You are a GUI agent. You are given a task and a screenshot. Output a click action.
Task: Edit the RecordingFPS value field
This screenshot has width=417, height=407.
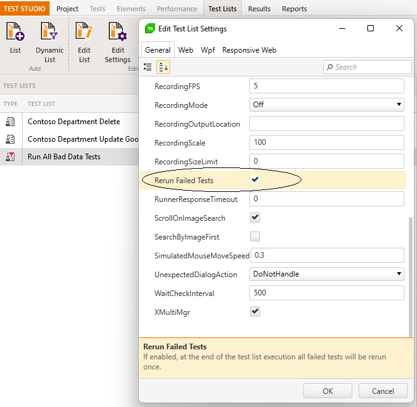[x=327, y=86]
